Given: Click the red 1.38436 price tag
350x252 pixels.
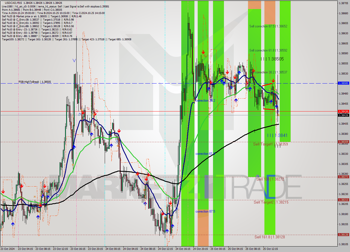Looking at the screenshot, I should tap(343, 111).
